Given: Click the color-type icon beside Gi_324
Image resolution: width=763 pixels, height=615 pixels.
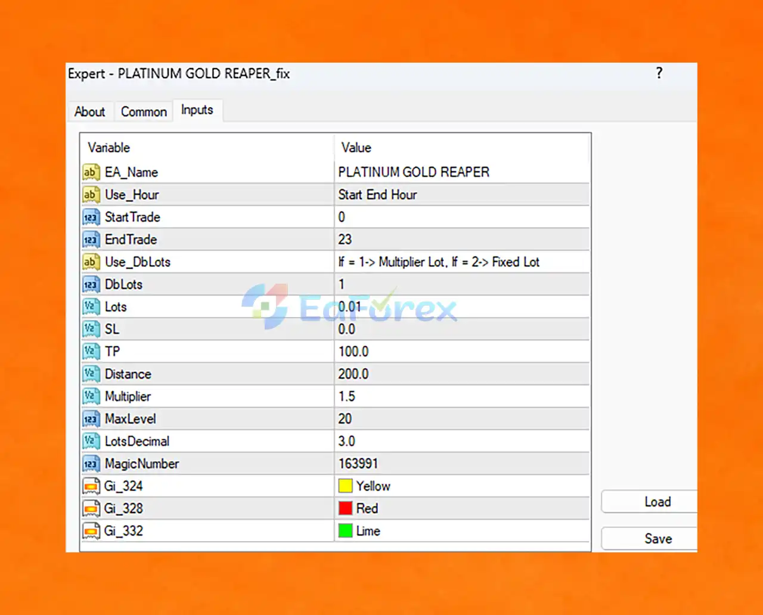Looking at the screenshot, I should [91, 486].
